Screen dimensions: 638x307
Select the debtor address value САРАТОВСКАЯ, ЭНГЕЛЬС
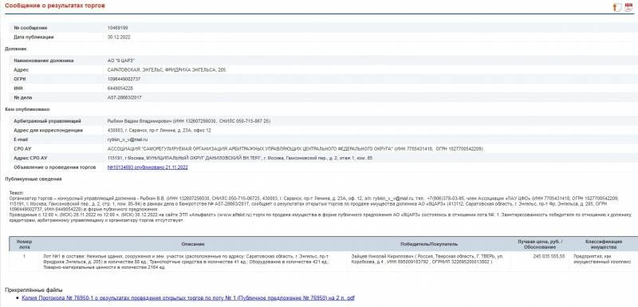(166, 70)
